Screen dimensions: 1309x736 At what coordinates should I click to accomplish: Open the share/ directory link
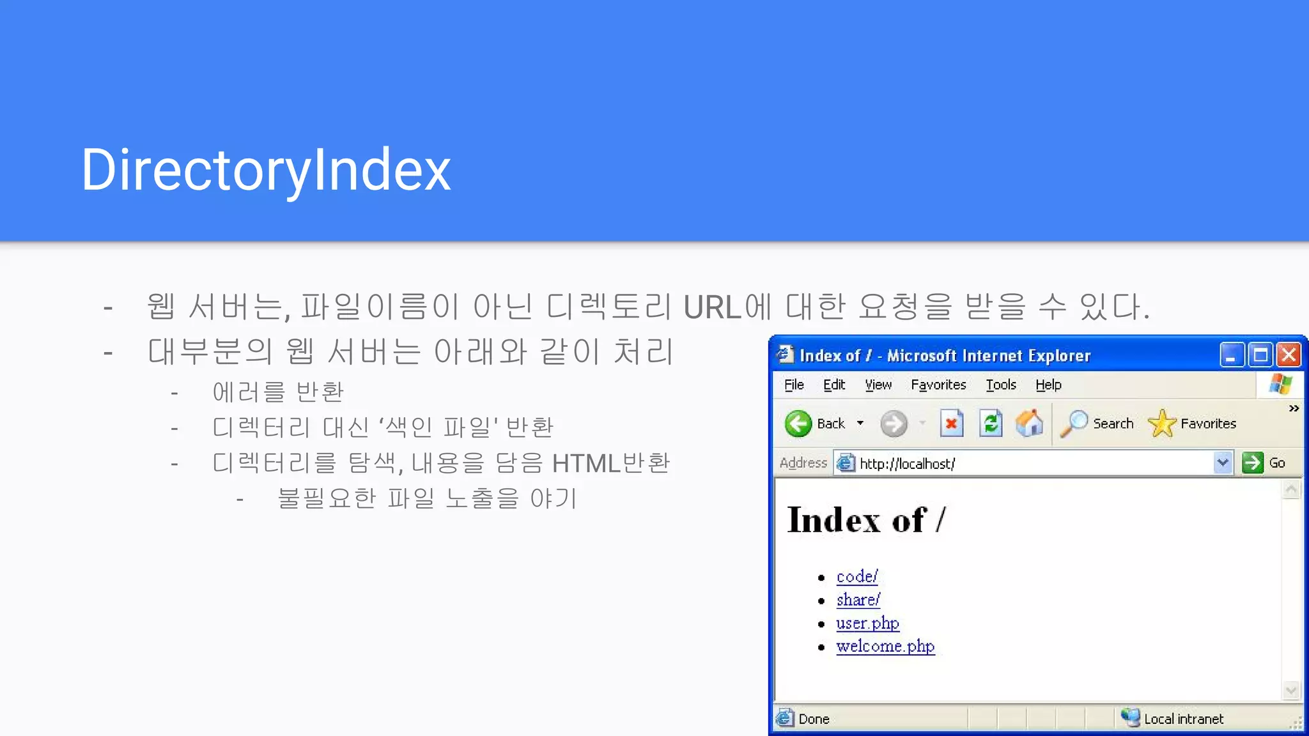tap(858, 600)
